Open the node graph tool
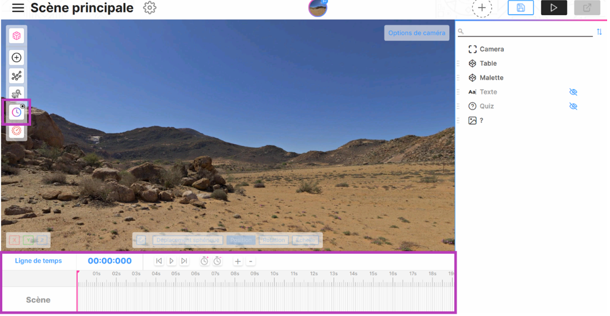This screenshot has width=610, height=316. pos(16,76)
